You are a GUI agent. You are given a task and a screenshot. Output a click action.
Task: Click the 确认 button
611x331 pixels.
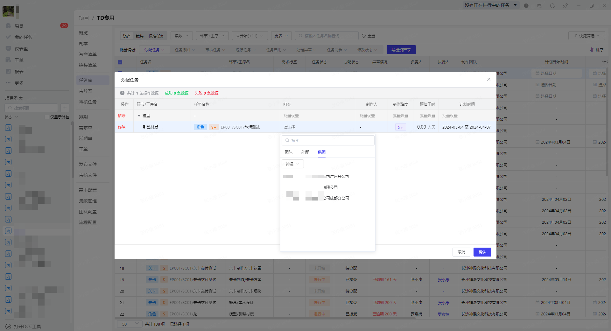[x=482, y=252]
